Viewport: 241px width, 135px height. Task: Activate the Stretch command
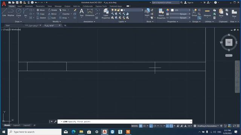[x=41, y=18]
